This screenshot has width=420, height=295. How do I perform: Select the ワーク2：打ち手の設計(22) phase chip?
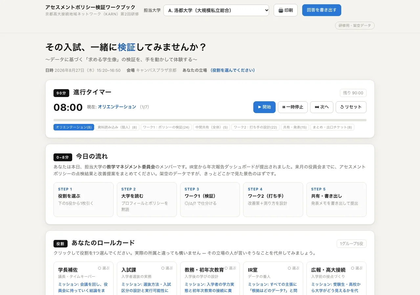click(255, 127)
